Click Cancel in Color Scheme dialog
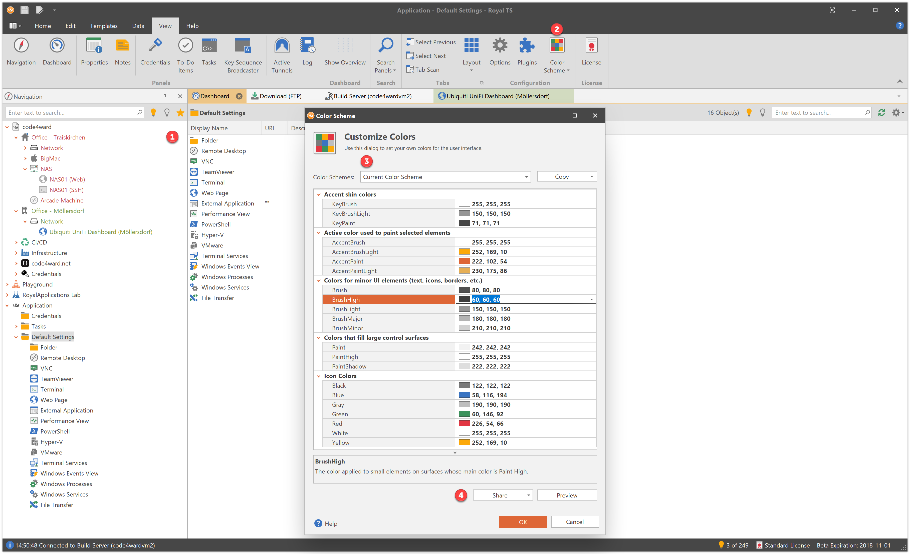The height and width of the screenshot is (554, 910). tap(575, 521)
